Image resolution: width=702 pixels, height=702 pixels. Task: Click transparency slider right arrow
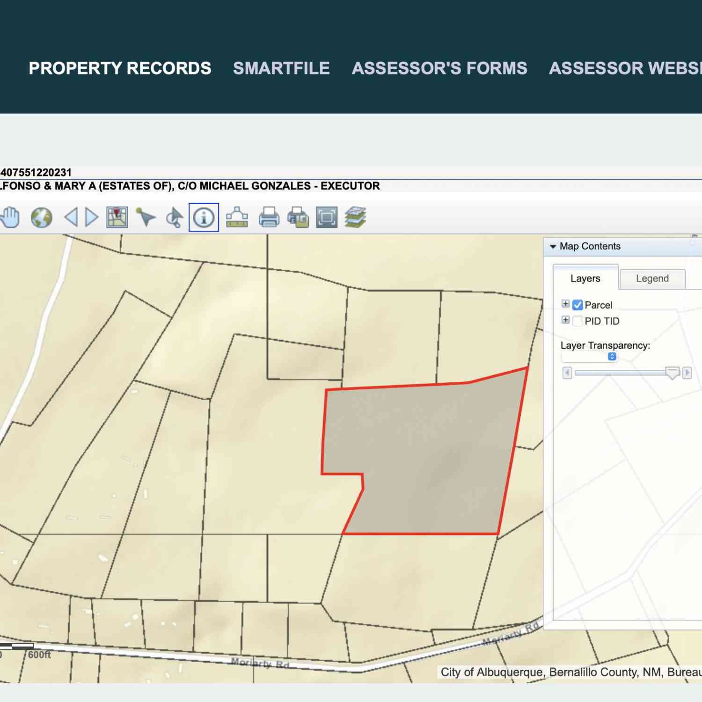(687, 373)
